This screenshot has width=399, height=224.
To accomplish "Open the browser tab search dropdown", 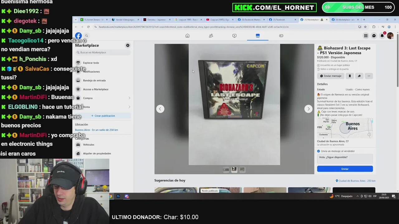I will (x=76, y=20).
